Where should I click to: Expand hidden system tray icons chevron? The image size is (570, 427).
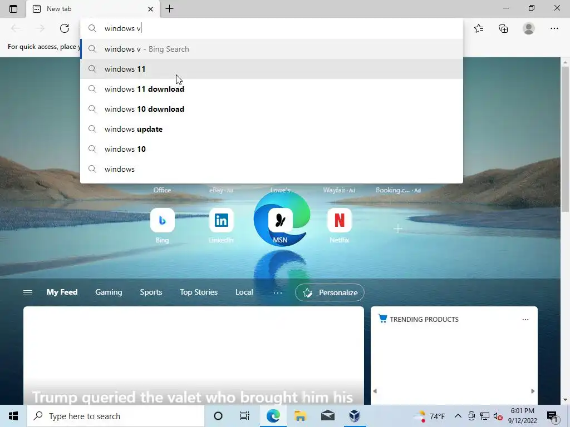458,416
